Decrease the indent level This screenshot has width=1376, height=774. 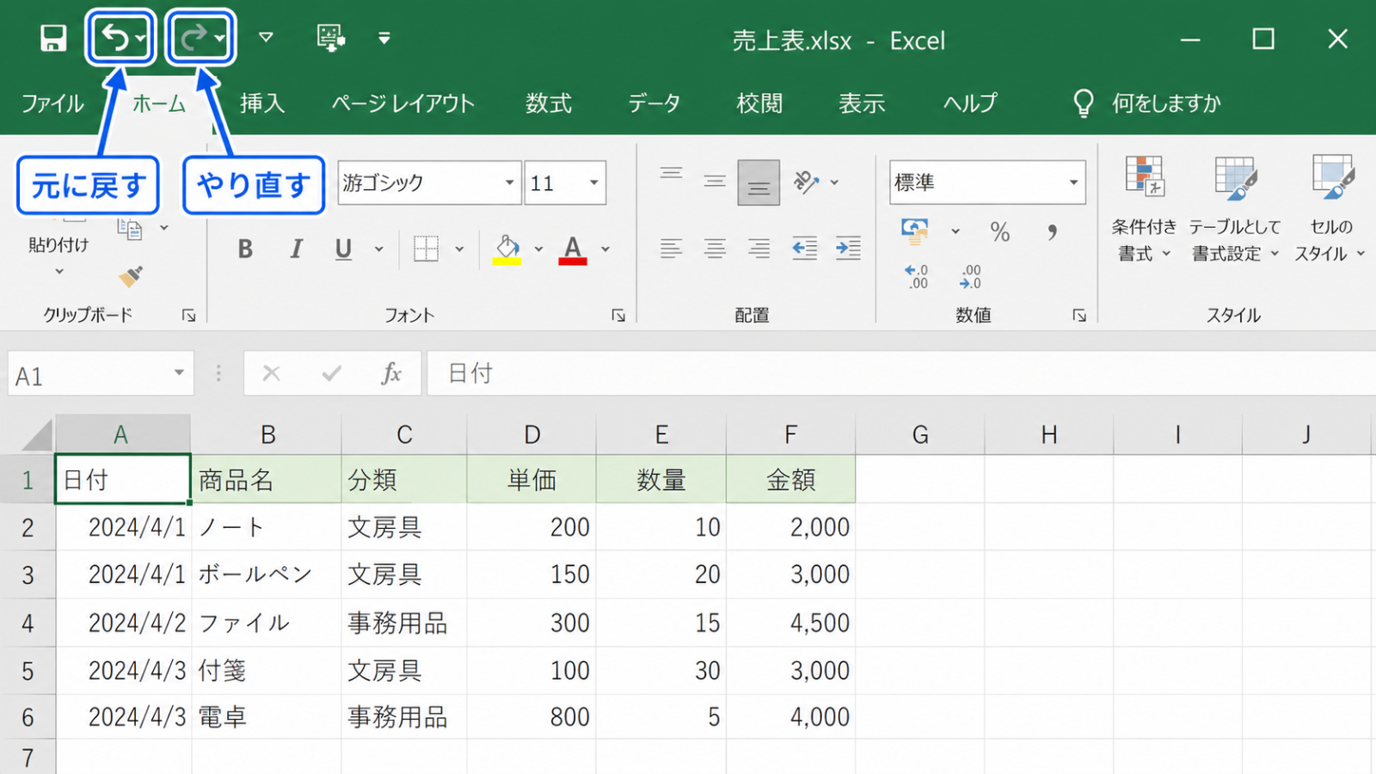[804, 249]
